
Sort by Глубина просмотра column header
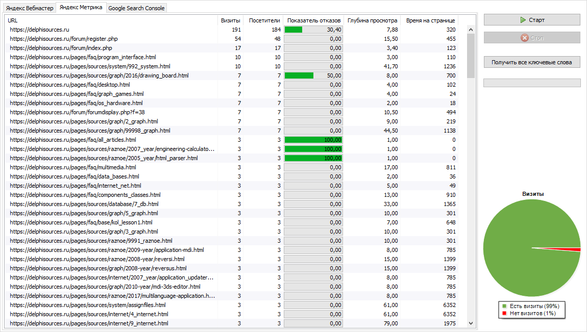pyautogui.click(x=372, y=20)
